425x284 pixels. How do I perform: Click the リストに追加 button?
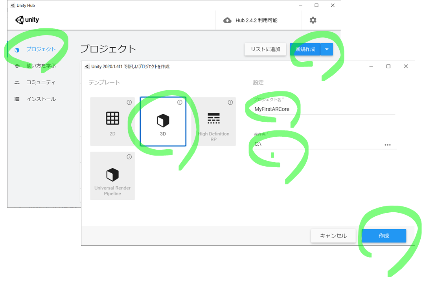pyautogui.click(x=265, y=49)
